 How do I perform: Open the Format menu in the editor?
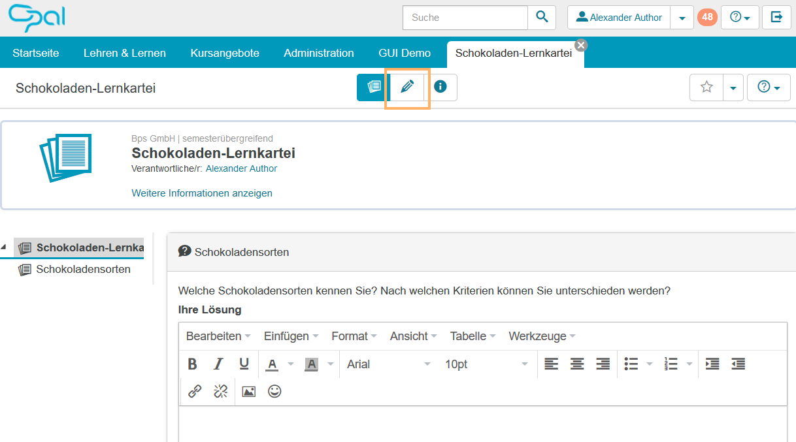[350, 336]
